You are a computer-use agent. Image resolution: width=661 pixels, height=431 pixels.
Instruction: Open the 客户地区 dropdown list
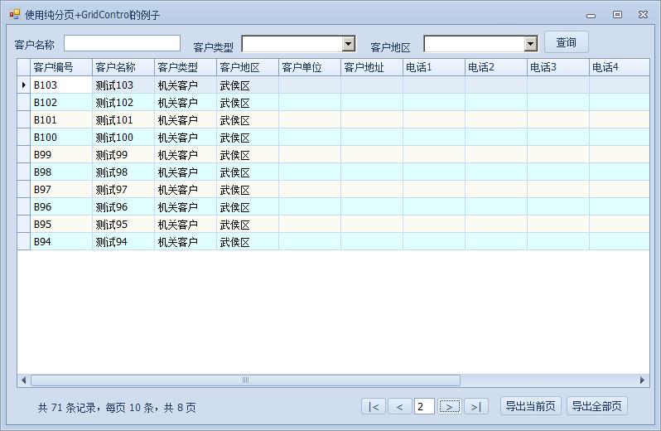tap(531, 43)
